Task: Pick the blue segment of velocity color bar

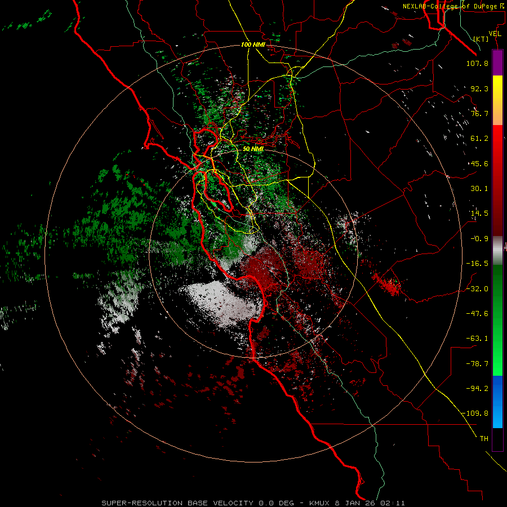Action: (x=497, y=402)
